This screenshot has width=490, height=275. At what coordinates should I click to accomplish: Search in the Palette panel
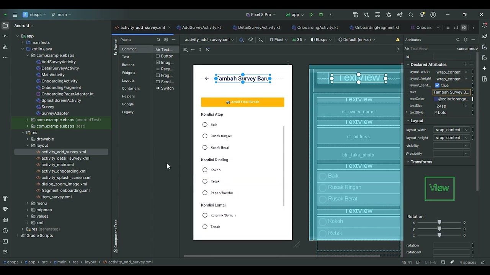point(158,40)
